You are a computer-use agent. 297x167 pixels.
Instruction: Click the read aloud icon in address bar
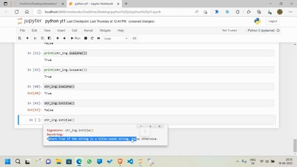coord(197,12)
